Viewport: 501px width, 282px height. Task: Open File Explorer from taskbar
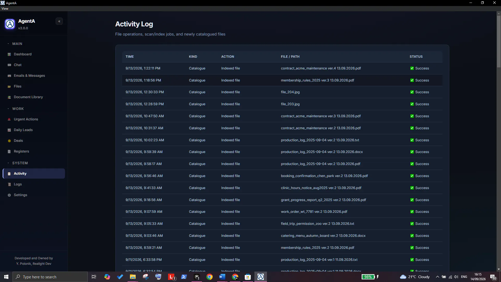(133, 277)
